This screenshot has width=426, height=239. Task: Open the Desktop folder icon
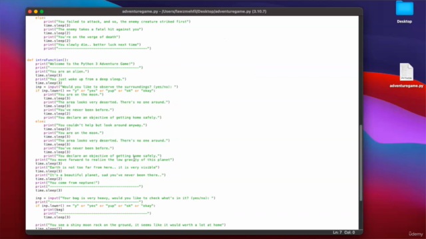(x=405, y=8)
